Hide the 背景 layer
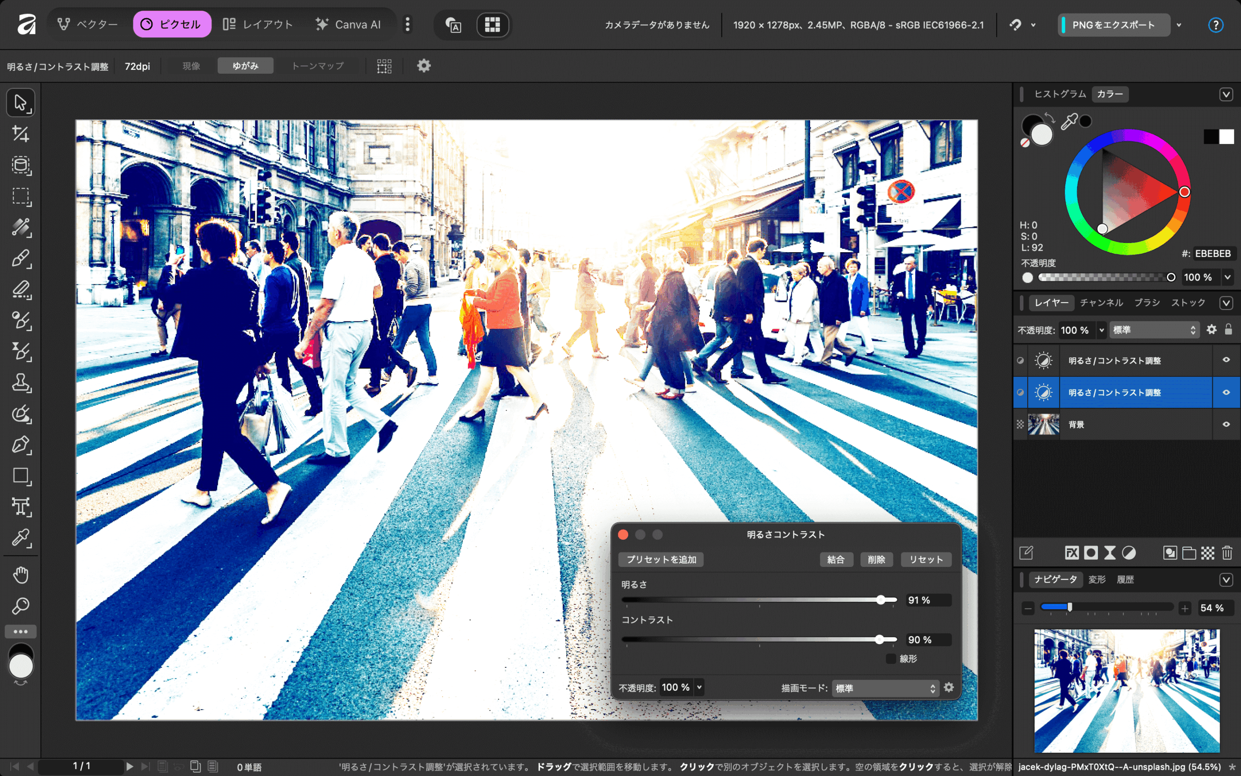Screen dimensions: 1241x776 1226,424
